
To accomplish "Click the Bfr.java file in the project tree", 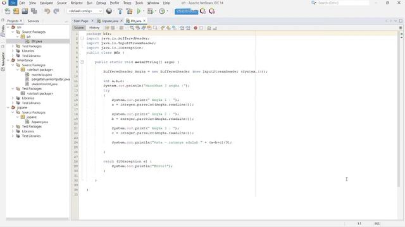I will pyautogui.click(x=37, y=41).
